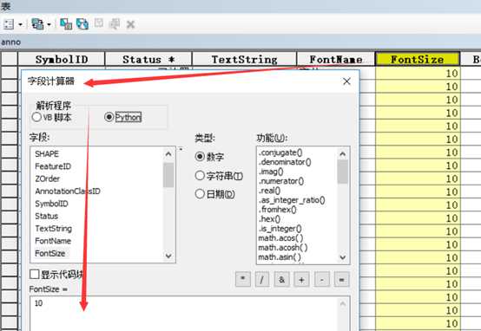Screen dimensions: 481x331
Task: Insert the plus operator button
Action: [x=301, y=279]
